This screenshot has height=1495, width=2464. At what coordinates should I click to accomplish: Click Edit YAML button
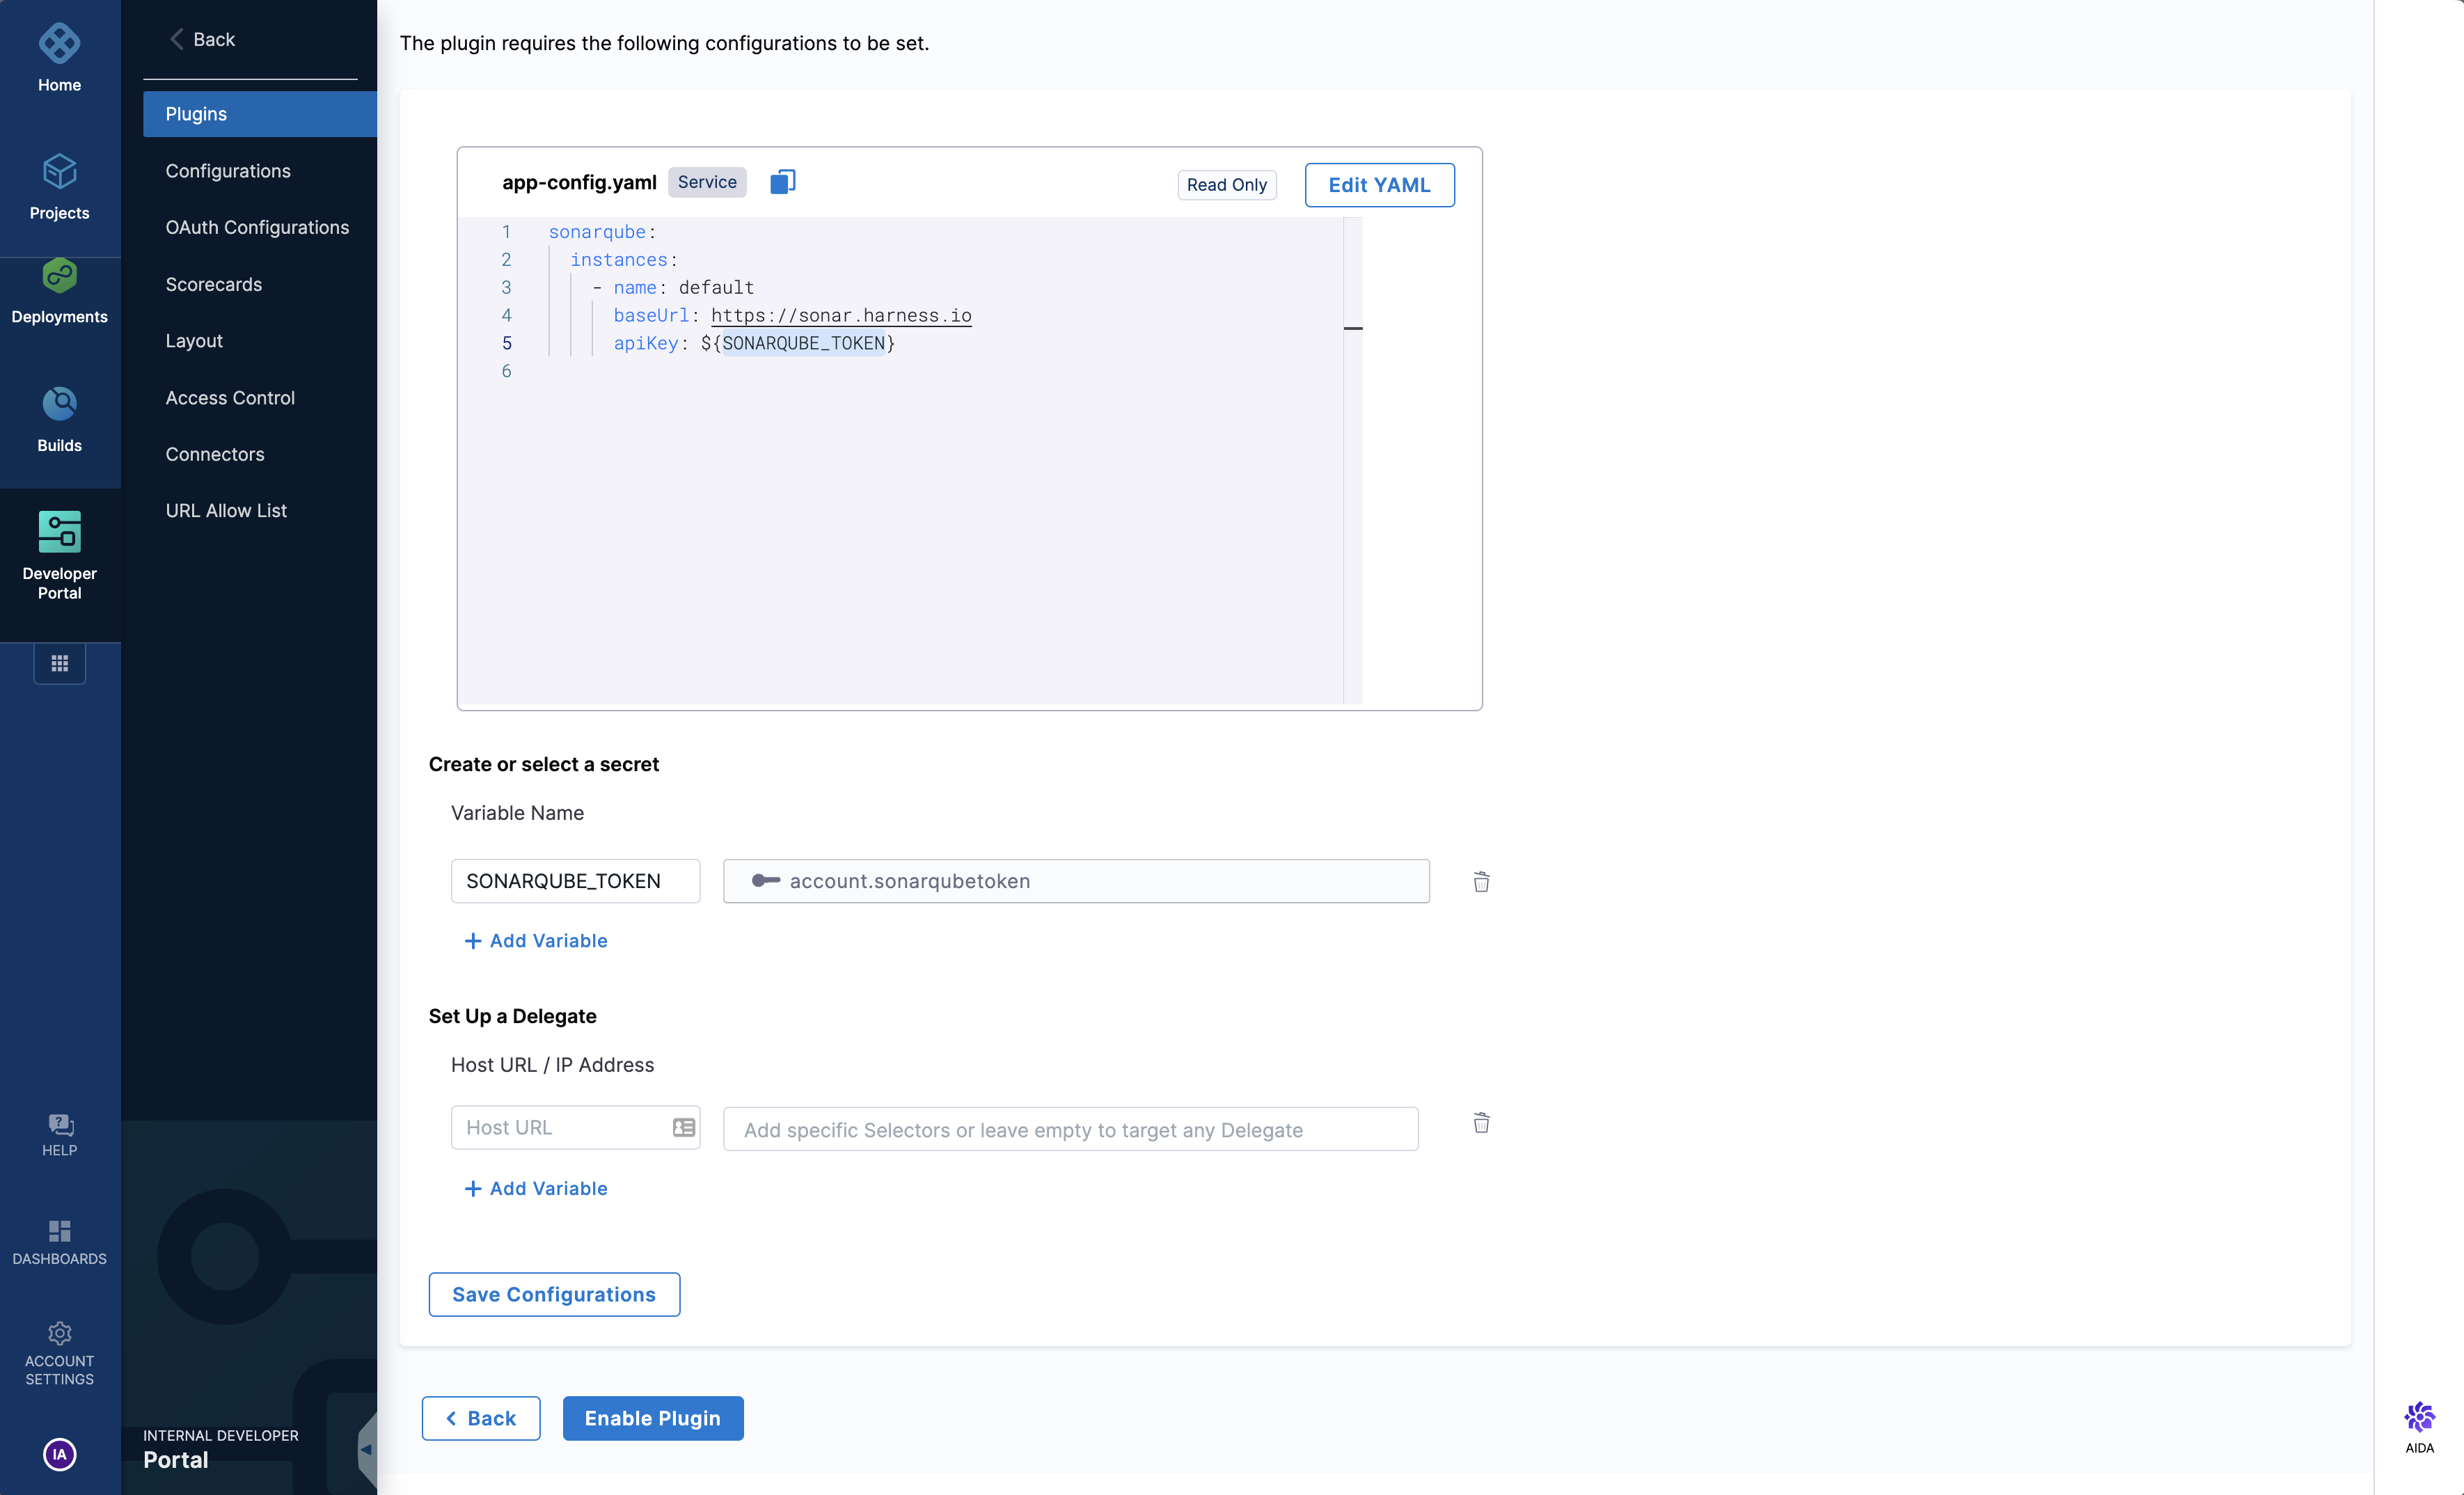[x=1379, y=185]
